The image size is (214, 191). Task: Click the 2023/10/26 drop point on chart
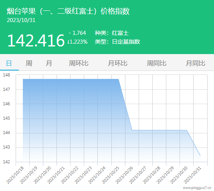[132, 130]
